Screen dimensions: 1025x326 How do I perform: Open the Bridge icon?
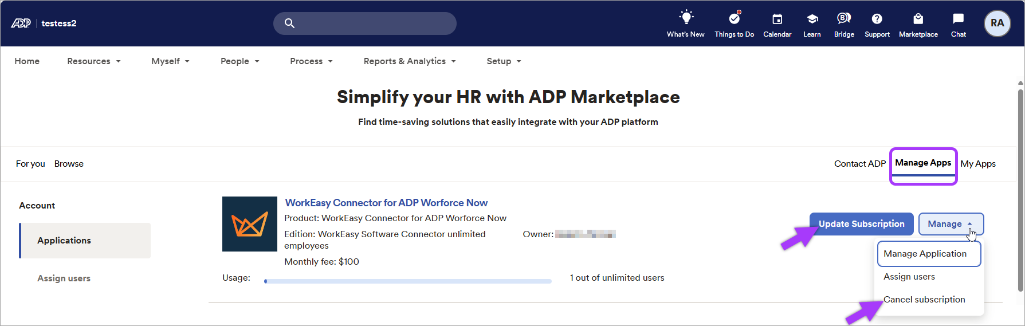tap(844, 18)
